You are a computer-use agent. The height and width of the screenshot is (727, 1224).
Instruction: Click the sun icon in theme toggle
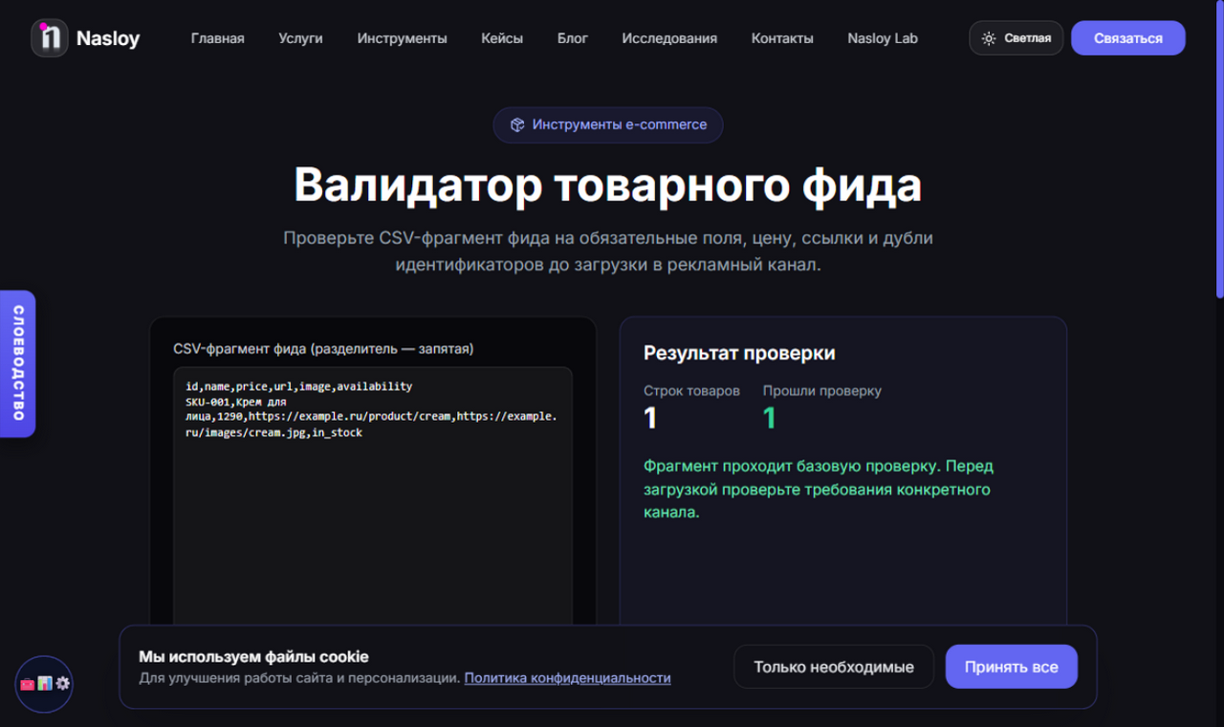(989, 38)
